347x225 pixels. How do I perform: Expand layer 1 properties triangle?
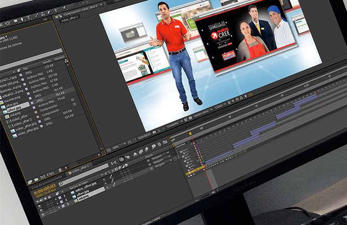(56, 199)
